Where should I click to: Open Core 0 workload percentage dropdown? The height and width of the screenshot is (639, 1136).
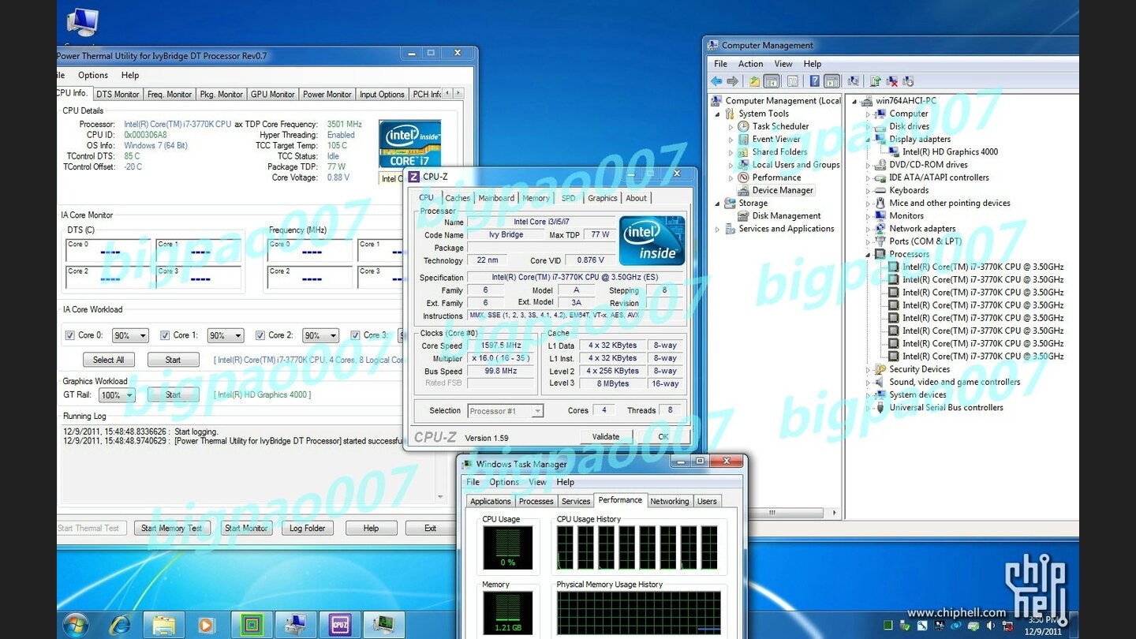tap(130, 335)
